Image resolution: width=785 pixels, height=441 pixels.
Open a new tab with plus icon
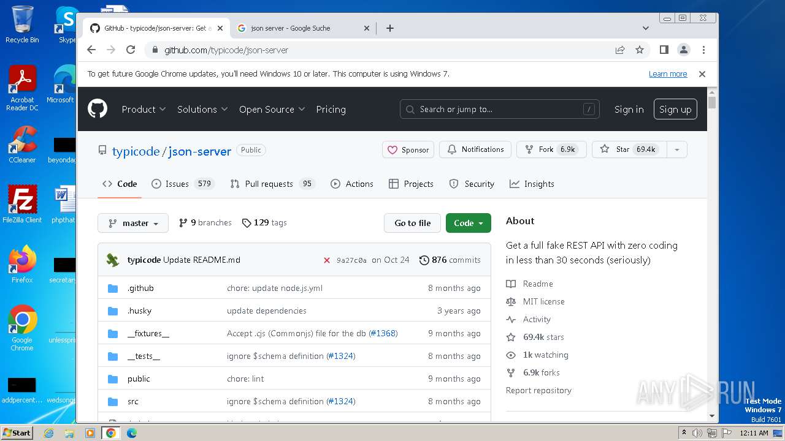coord(390,28)
